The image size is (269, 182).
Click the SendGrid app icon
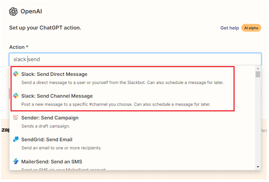click(x=16, y=139)
